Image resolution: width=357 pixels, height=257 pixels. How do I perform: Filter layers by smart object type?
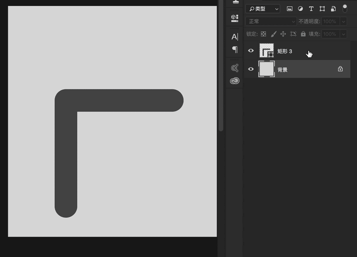tap(333, 9)
